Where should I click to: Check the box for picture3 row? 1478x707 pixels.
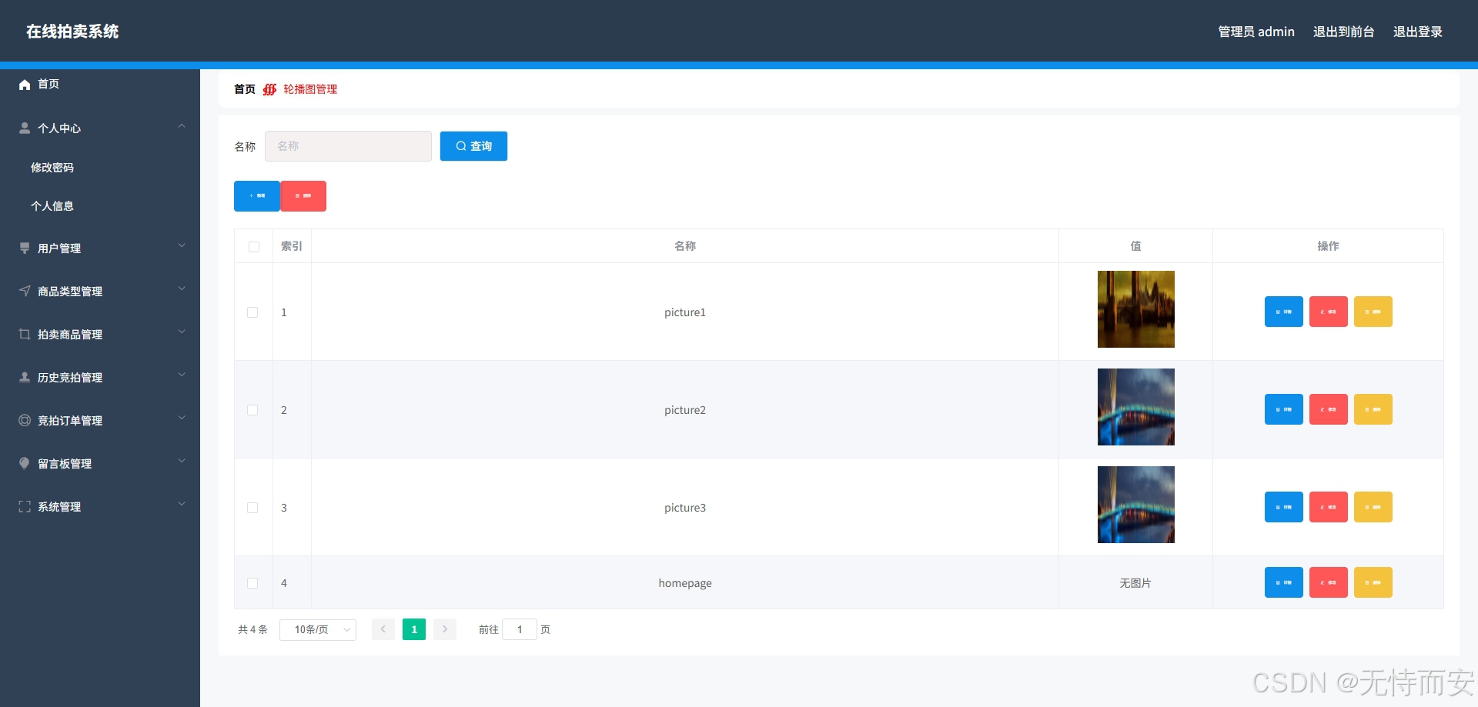click(x=252, y=508)
